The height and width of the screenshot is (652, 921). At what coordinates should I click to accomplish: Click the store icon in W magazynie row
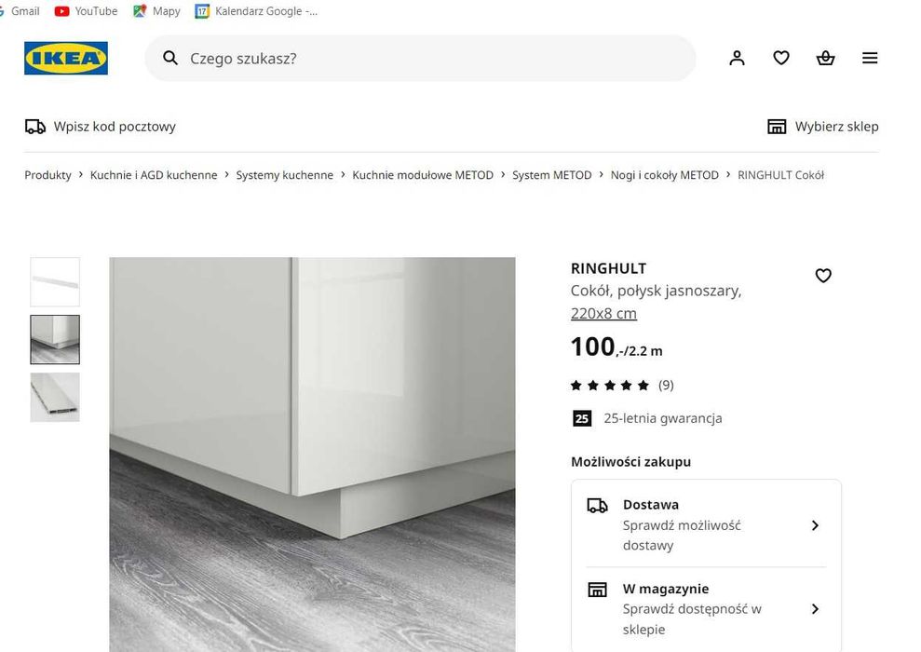[x=597, y=590]
